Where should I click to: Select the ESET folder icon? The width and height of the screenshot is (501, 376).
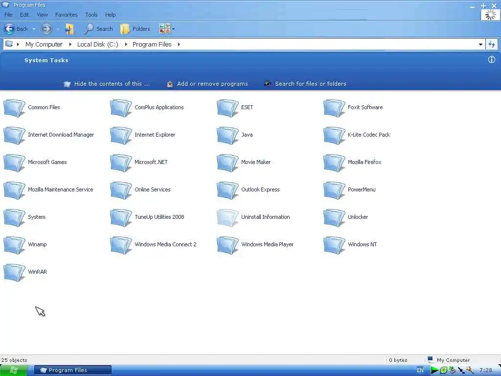pos(228,108)
